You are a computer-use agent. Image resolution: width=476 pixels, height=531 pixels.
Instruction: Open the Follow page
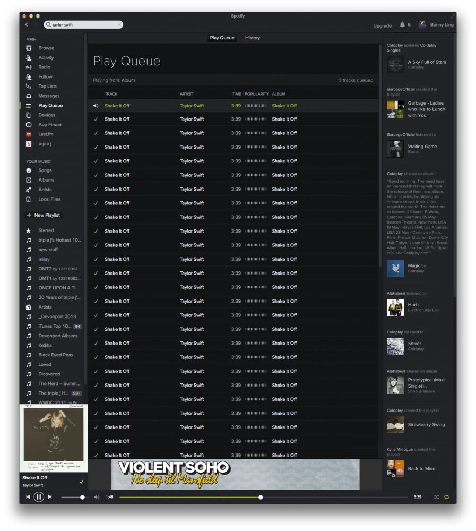click(45, 76)
